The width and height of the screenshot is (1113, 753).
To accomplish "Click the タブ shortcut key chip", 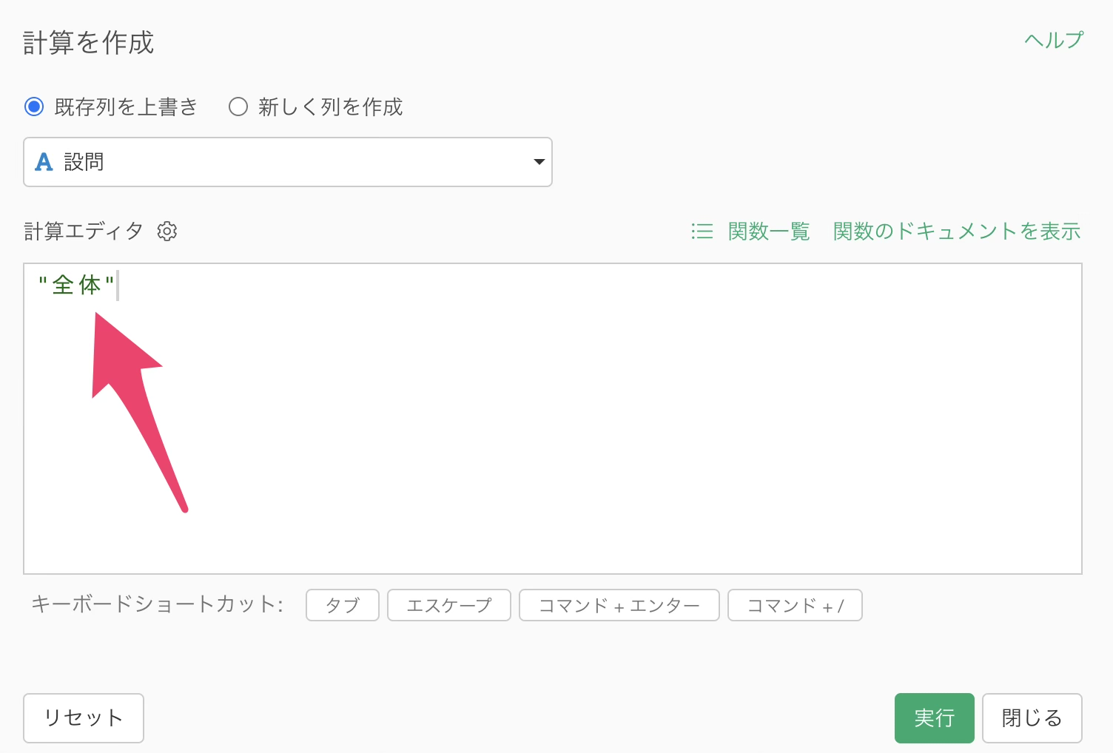I will click(342, 605).
